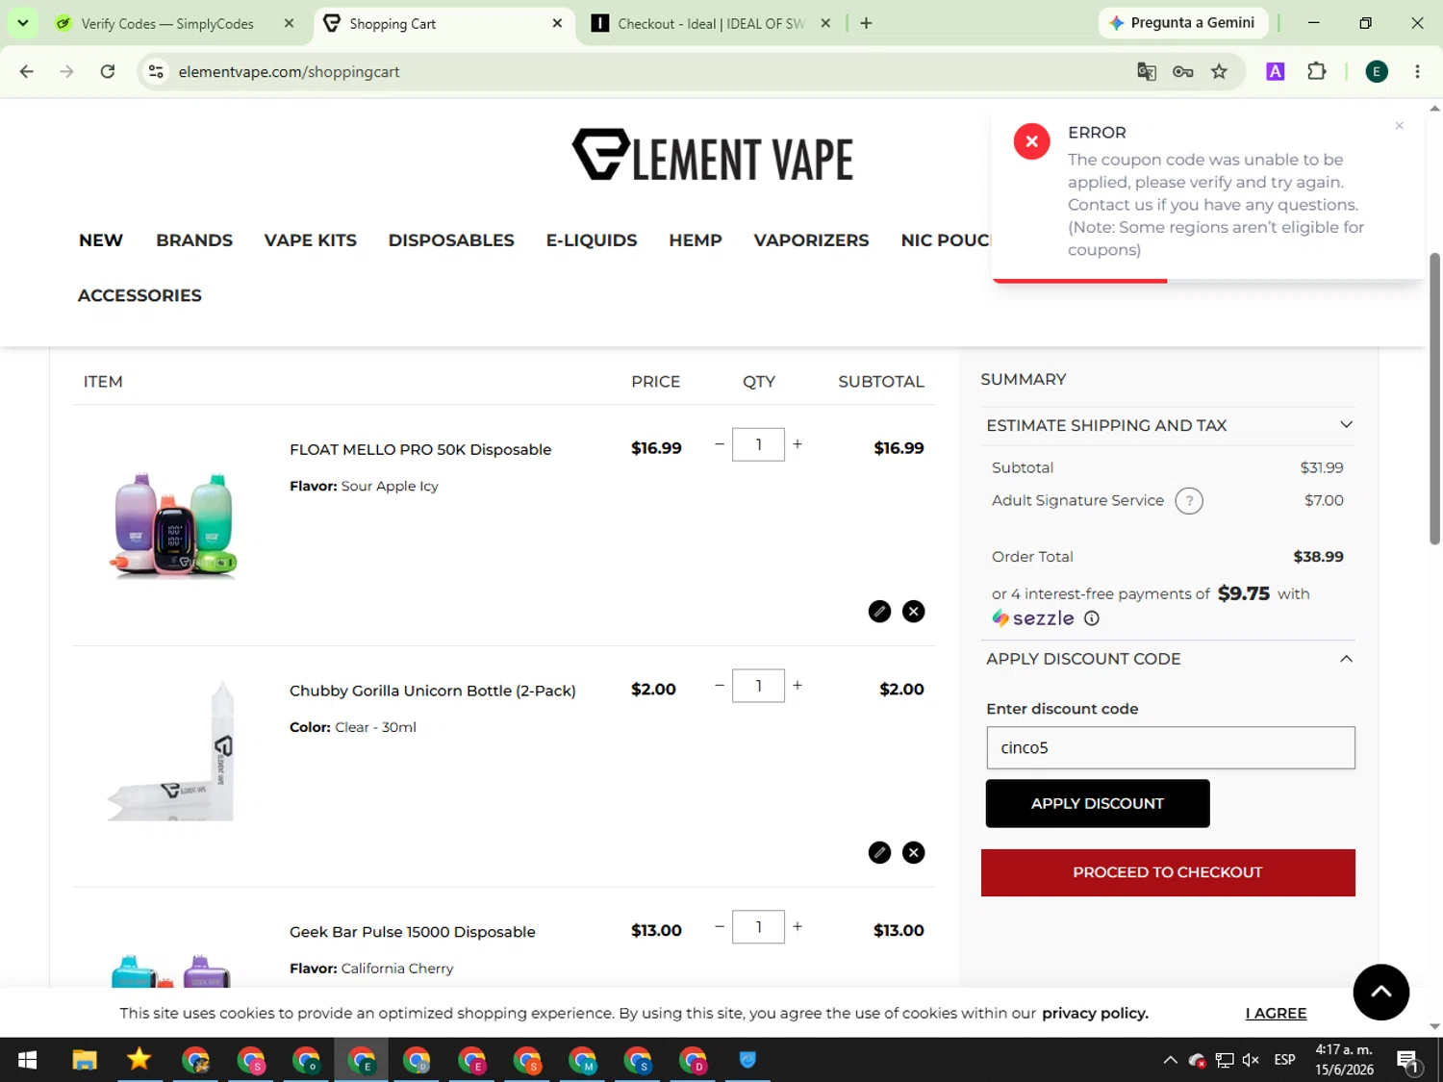1443x1082 pixels.
Task: Bookmark this page with star icon
Action: click(x=1219, y=72)
